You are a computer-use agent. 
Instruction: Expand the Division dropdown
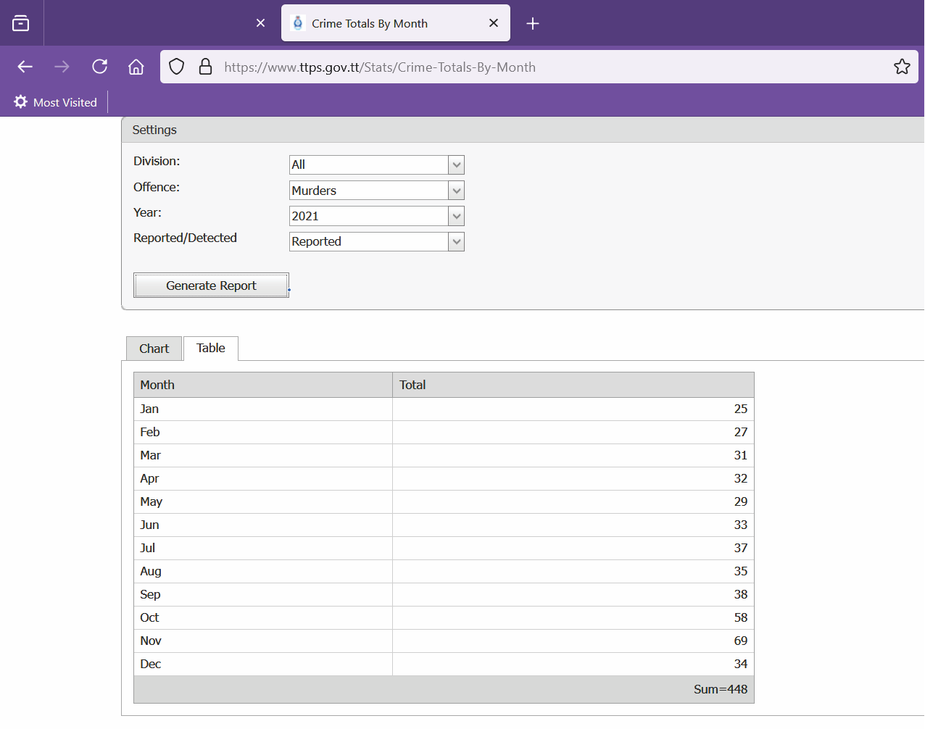pyautogui.click(x=456, y=165)
